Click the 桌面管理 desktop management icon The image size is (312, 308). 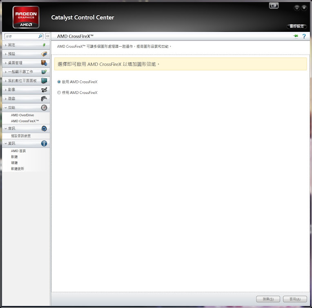(44, 63)
